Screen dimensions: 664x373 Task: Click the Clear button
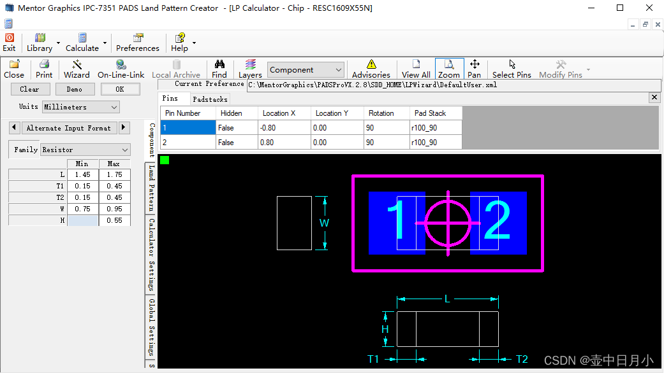(29, 89)
